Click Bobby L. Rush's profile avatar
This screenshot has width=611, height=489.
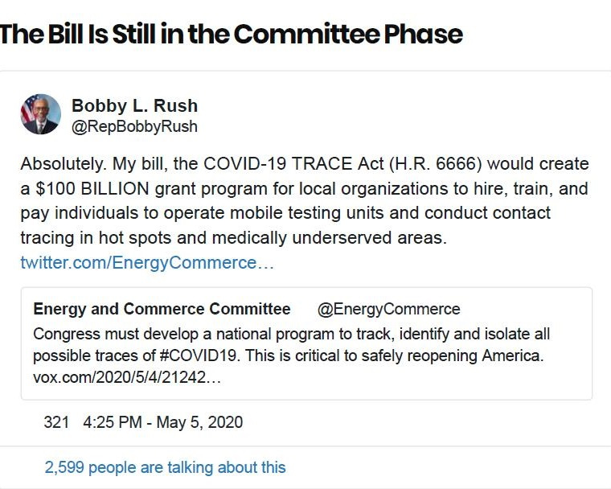pos(40,114)
